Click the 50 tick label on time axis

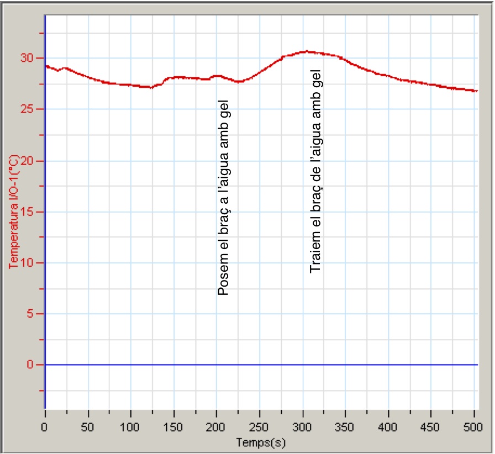tap(88, 427)
